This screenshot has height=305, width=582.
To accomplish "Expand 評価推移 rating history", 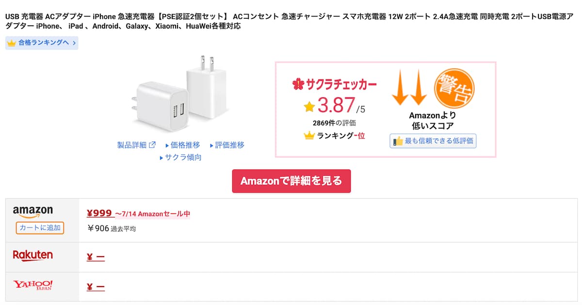I will point(227,145).
